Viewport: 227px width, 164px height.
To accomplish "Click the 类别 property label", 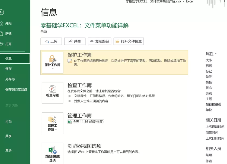I will click(x=209, y=93).
